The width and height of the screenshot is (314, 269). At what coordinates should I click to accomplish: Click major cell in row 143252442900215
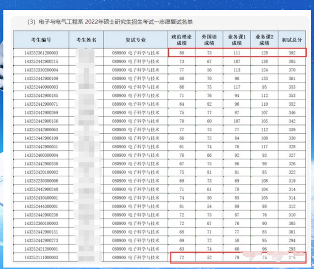(x=135, y=61)
